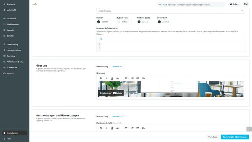Pick the Button-Text color swatch
This screenshot has height=142, width=252.
(119, 22)
